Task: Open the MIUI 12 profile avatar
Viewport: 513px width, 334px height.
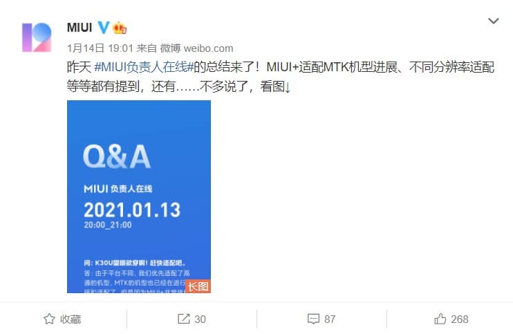Action: pos(37,37)
